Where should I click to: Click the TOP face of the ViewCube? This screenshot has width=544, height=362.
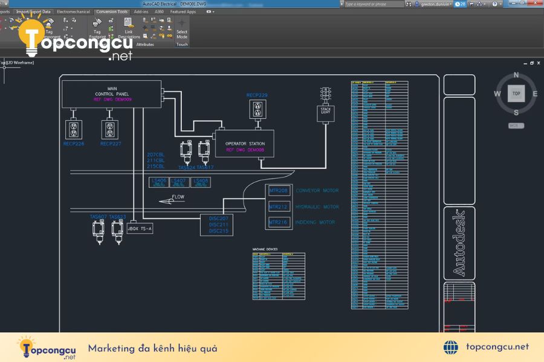click(516, 94)
